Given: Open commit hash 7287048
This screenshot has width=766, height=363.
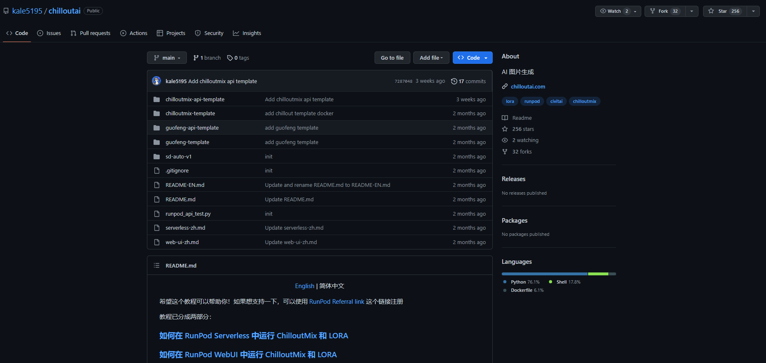Looking at the screenshot, I should pos(403,81).
